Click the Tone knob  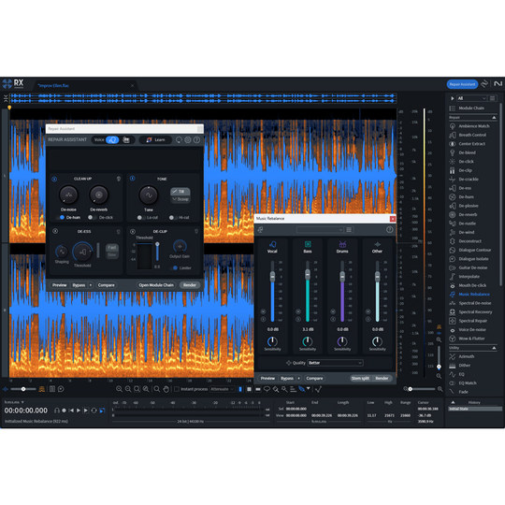[x=149, y=195]
